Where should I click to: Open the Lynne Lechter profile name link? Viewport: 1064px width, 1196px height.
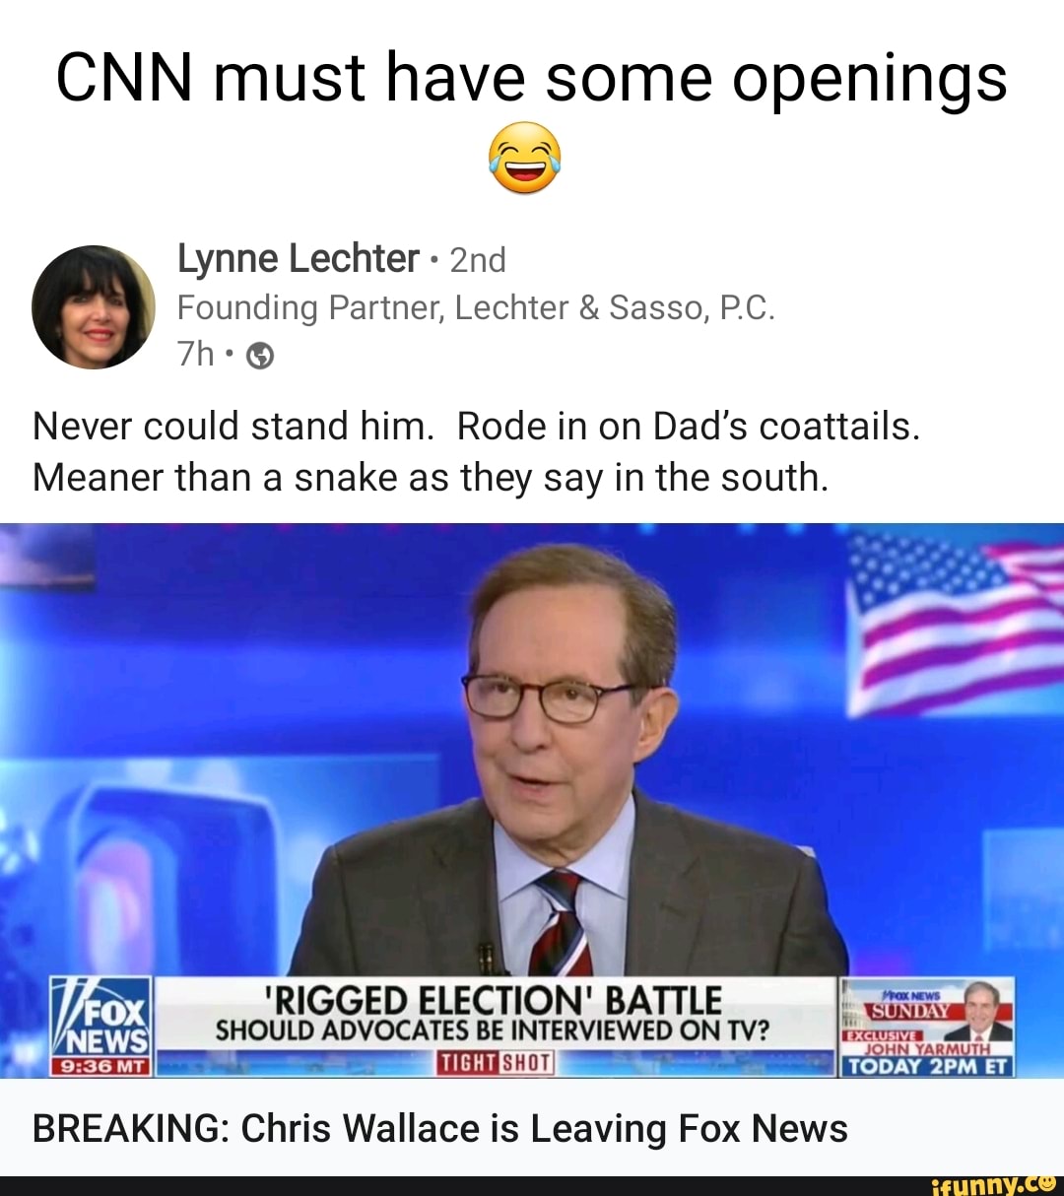click(x=298, y=259)
